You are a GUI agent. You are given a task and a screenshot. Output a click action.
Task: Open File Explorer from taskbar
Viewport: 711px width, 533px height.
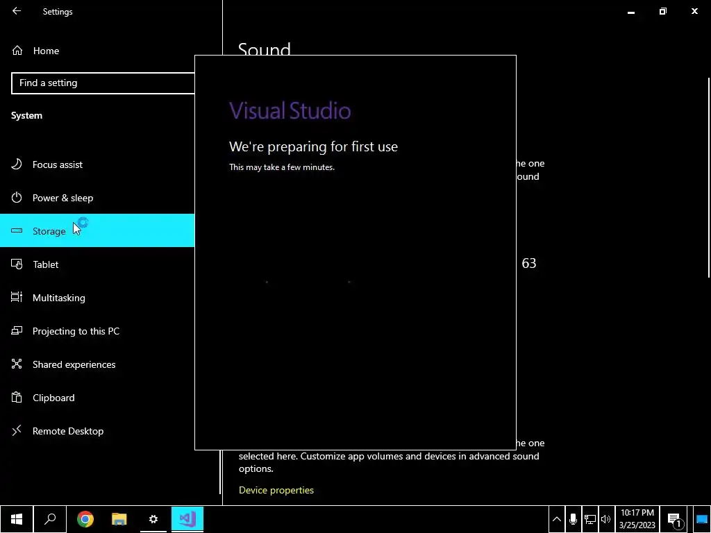coord(119,519)
